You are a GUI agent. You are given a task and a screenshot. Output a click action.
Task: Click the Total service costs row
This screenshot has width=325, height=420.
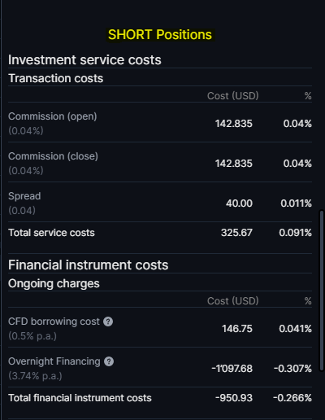point(160,233)
